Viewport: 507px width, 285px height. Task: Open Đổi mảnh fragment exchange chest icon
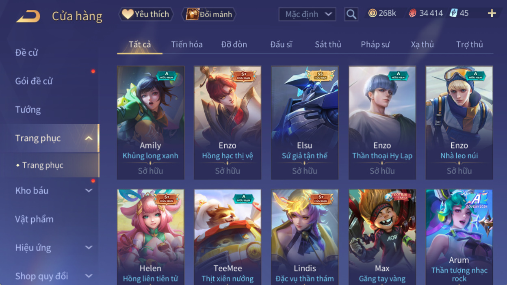click(209, 14)
